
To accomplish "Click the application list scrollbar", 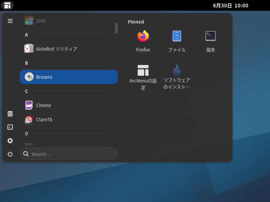I will pos(116,28).
